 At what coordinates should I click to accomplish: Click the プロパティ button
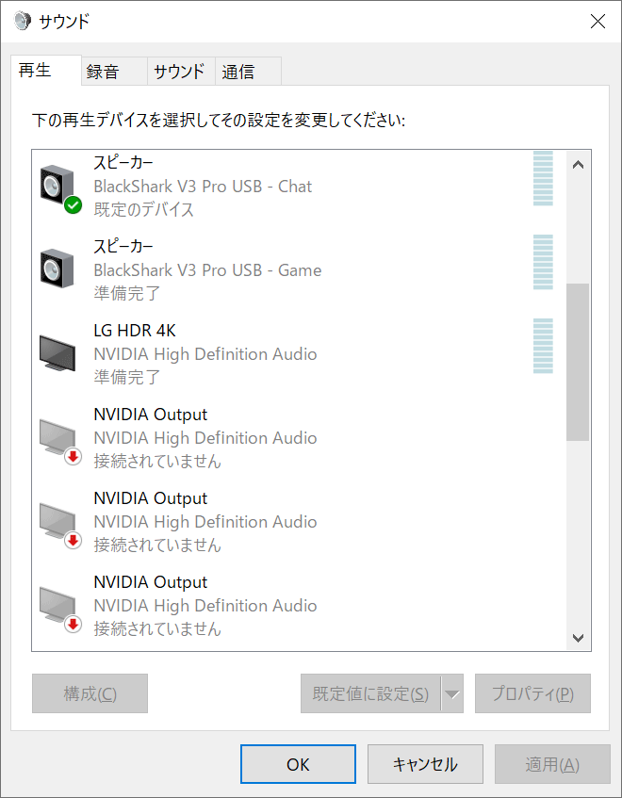(x=532, y=694)
